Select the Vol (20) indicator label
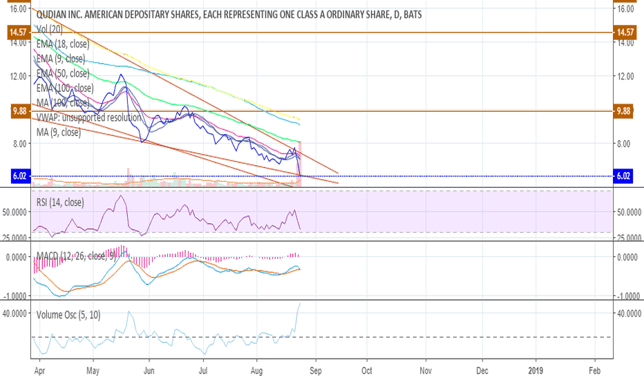 click(50, 29)
